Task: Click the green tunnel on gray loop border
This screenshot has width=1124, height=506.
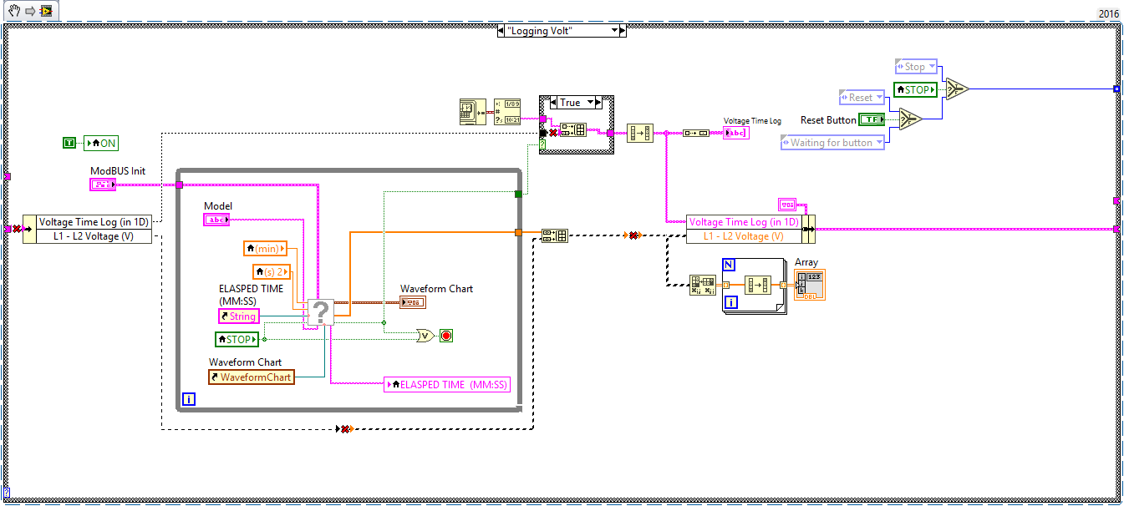Action: (518, 194)
